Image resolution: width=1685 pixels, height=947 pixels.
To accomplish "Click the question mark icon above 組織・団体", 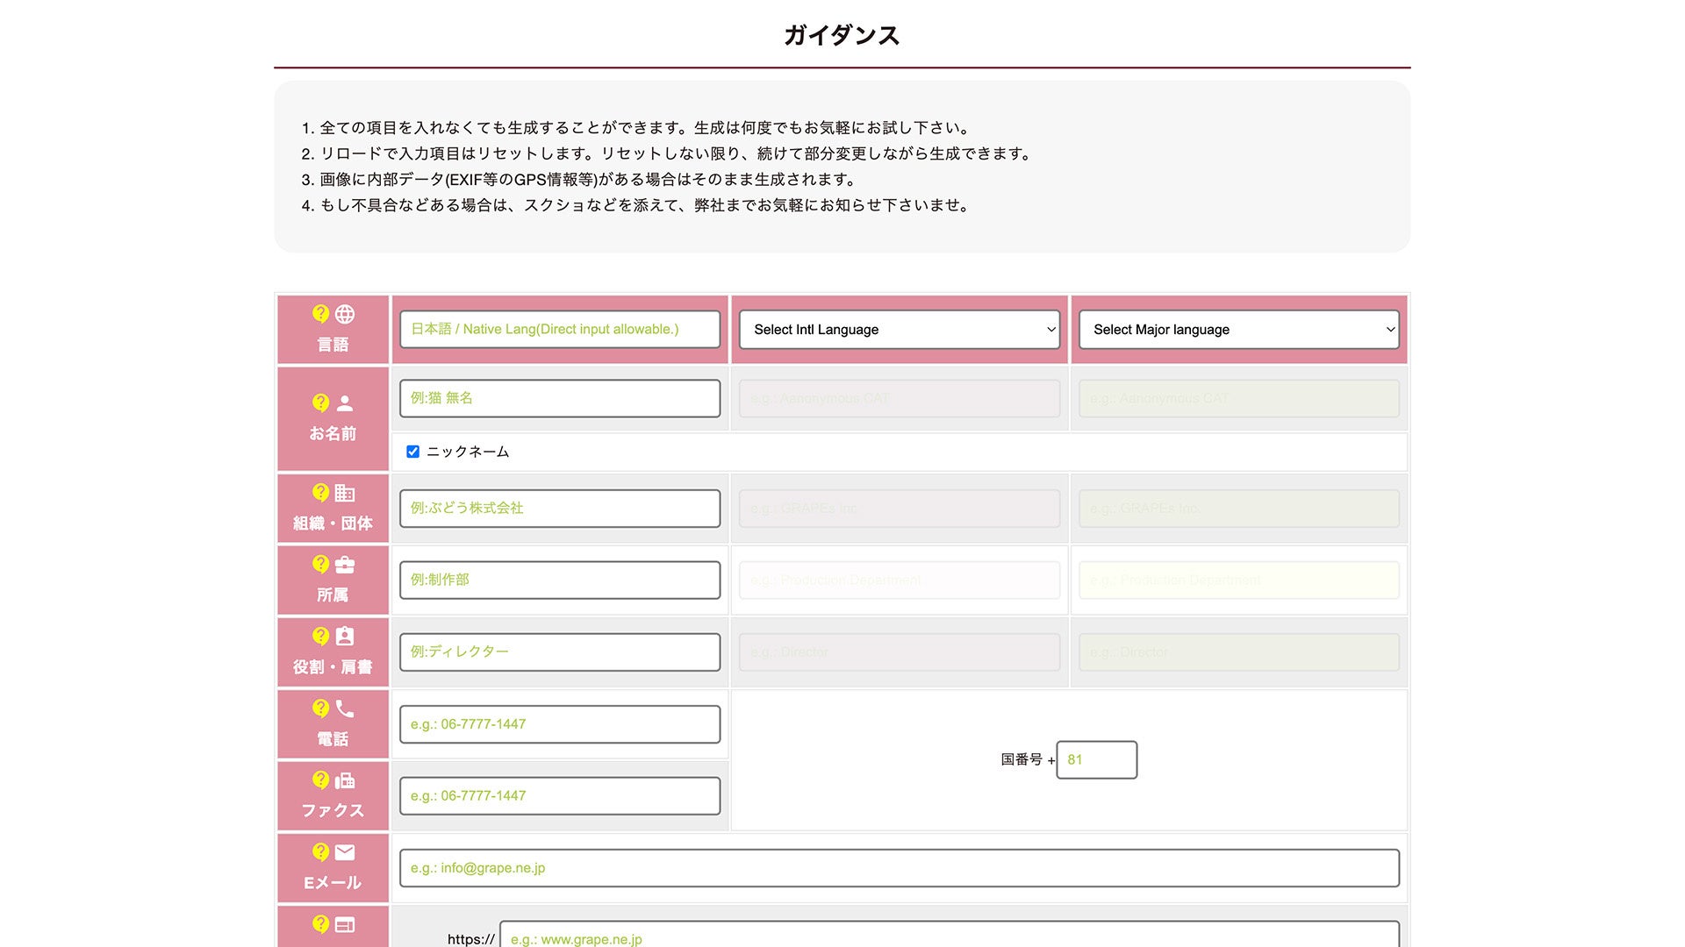I will [x=320, y=493].
